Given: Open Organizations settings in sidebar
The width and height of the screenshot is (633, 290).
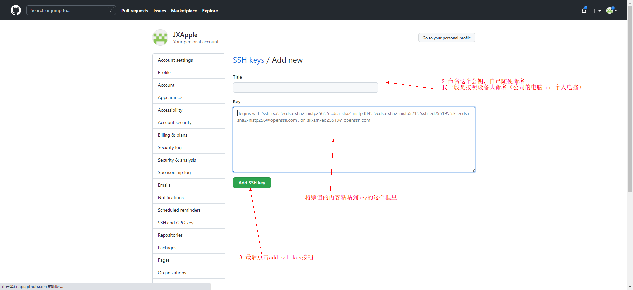Looking at the screenshot, I should (189, 273).
